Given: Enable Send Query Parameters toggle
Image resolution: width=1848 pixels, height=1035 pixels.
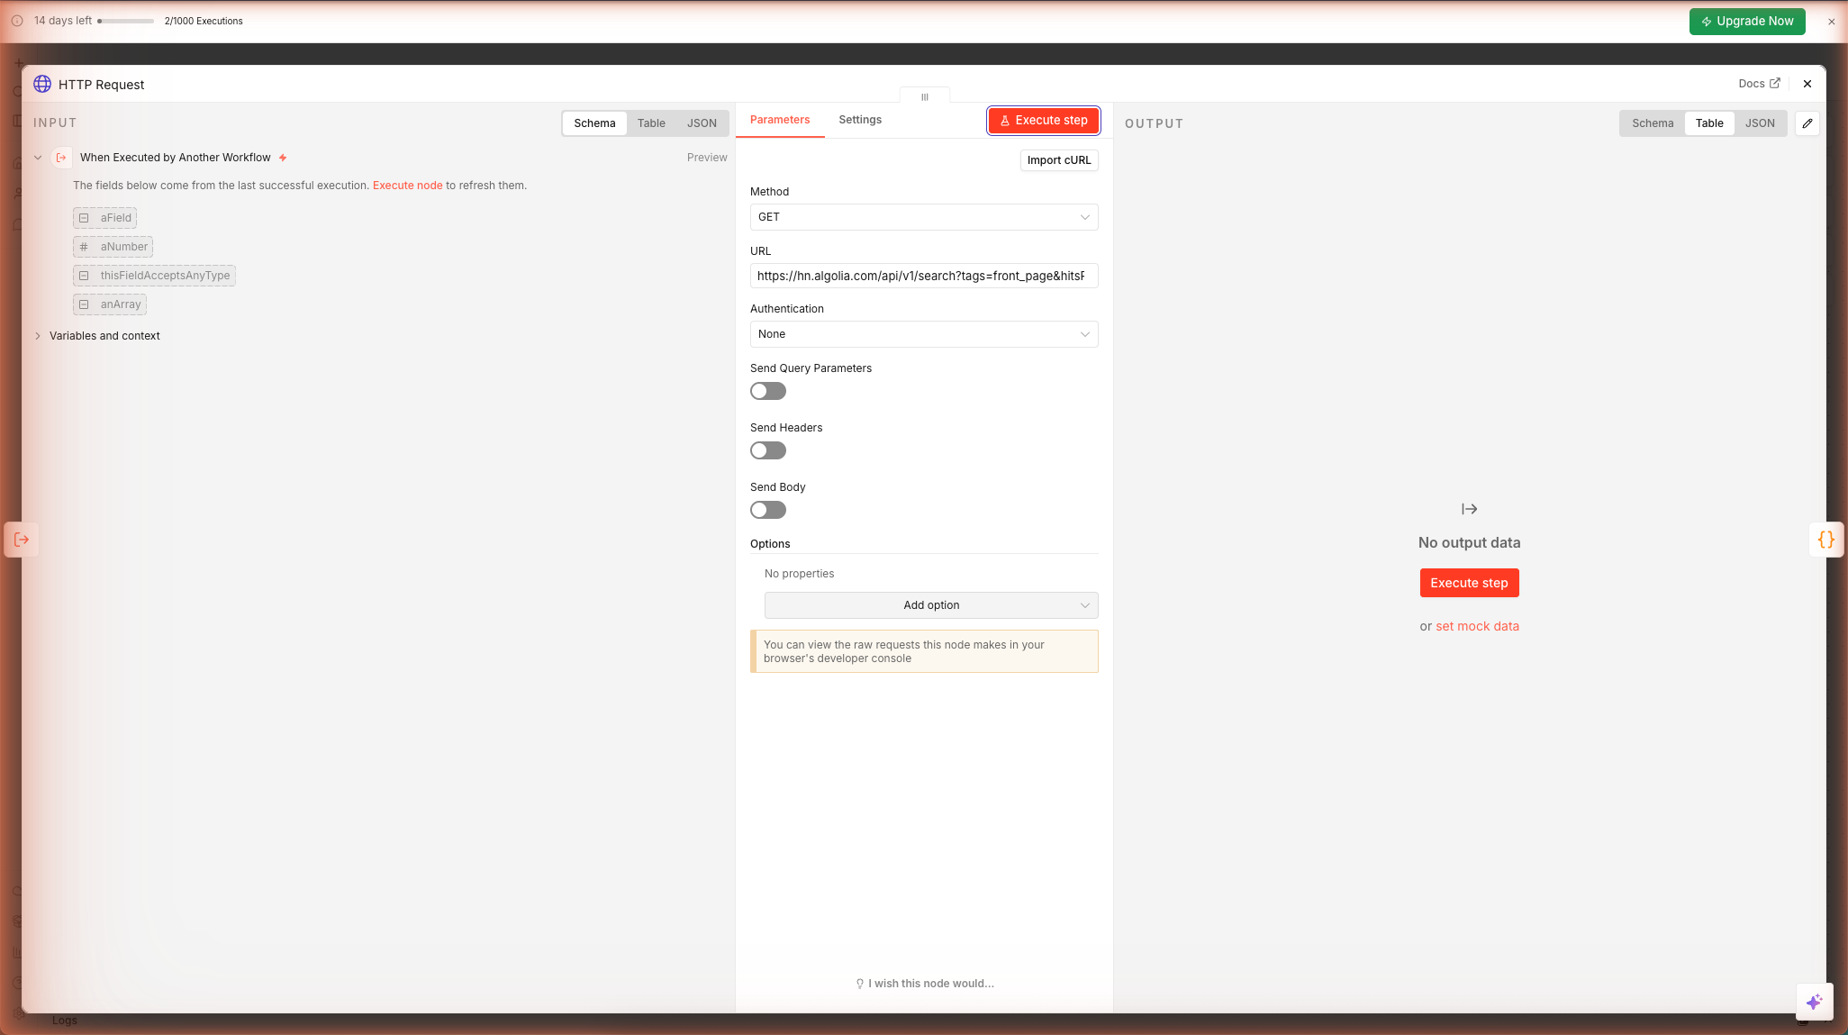Looking at the screenshot, I should click(x=768, y=391).
